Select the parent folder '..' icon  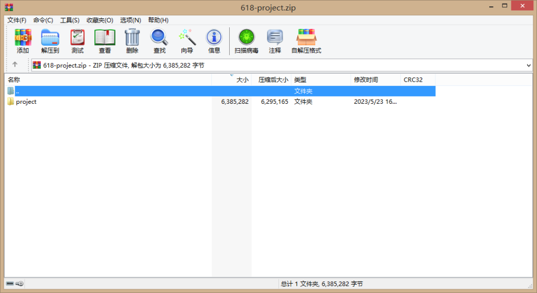point(10,91)
